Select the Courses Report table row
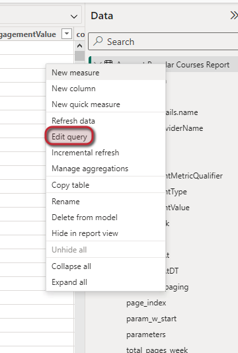 pos(164,65)
